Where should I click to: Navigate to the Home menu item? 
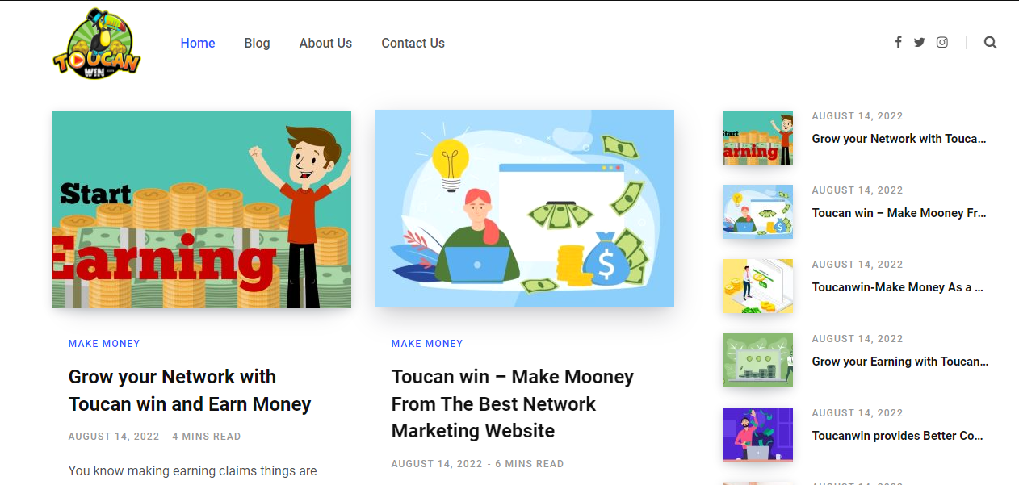click(x=198, y=43)
